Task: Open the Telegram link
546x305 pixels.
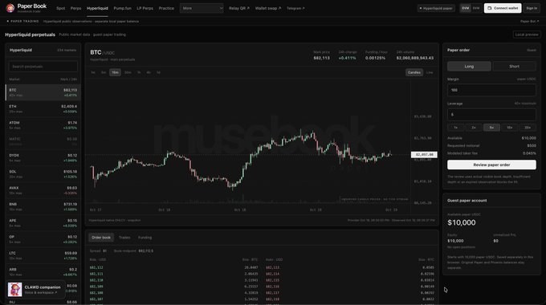Action: pyautogui.click(x=295, y=8)
